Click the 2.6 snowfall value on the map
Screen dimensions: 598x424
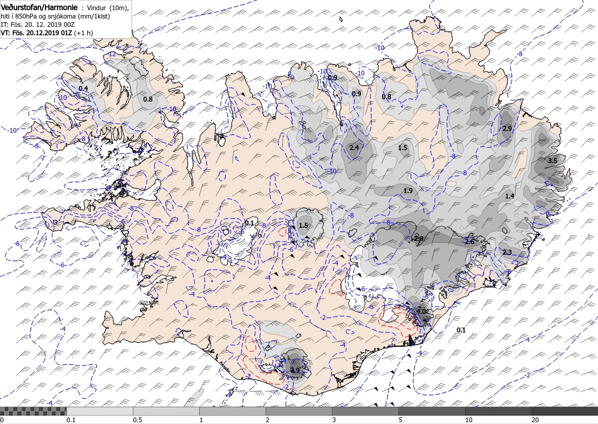point(470,242)
